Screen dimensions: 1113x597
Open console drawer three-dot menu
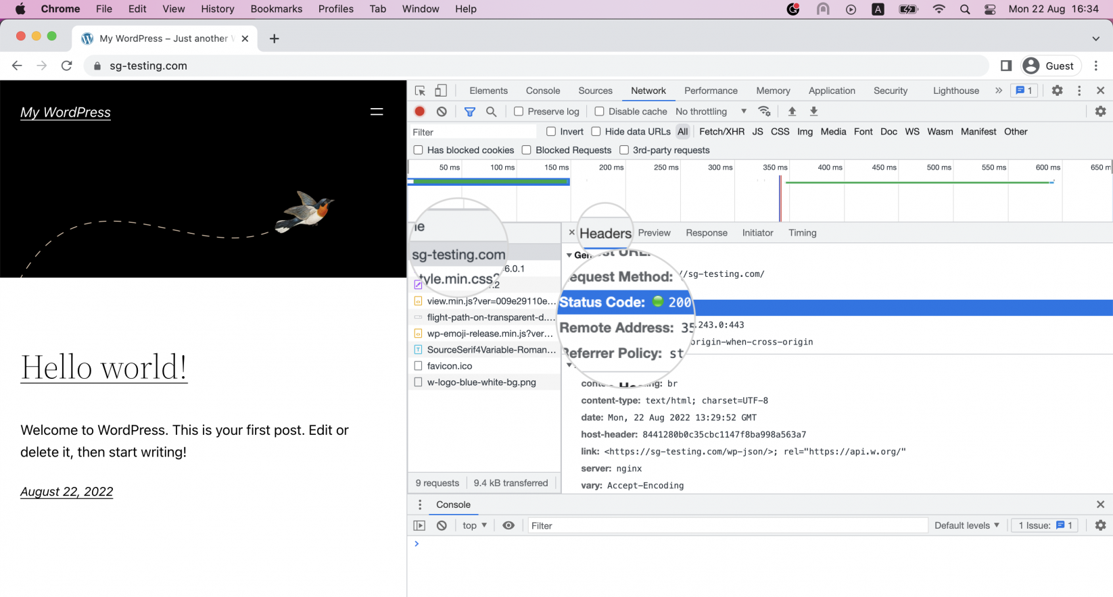pos(420,504)
